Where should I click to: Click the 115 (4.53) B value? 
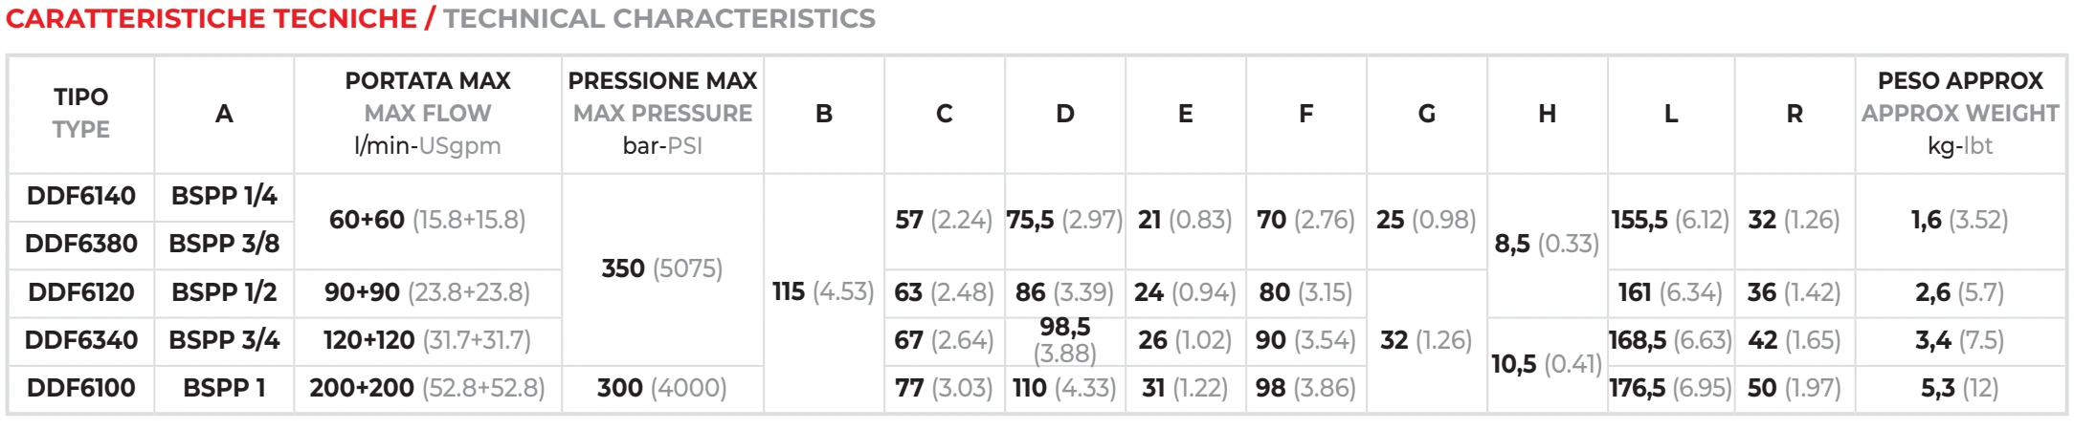(823, 291)
